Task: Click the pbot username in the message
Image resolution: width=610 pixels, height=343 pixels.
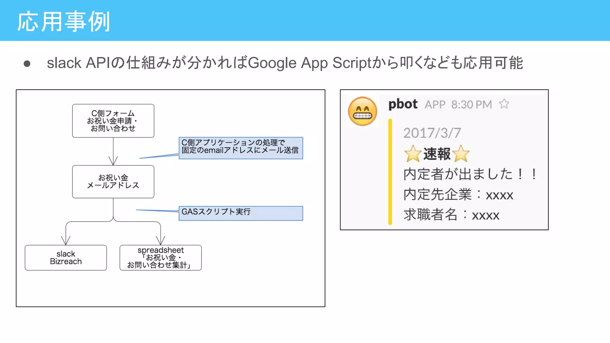Action: 403,104
